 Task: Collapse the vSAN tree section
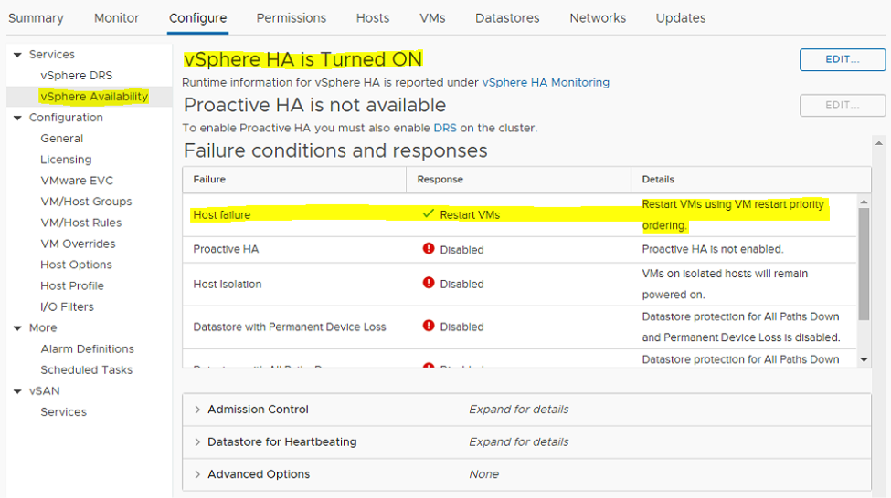click(x=17, y=391)
